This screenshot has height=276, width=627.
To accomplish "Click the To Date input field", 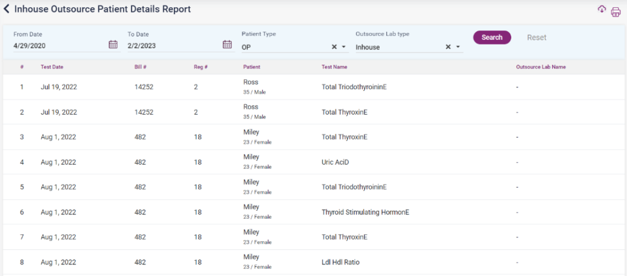I will tap(173, 46).
